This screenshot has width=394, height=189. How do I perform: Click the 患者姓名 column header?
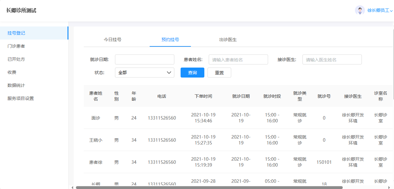click(96, 96)
